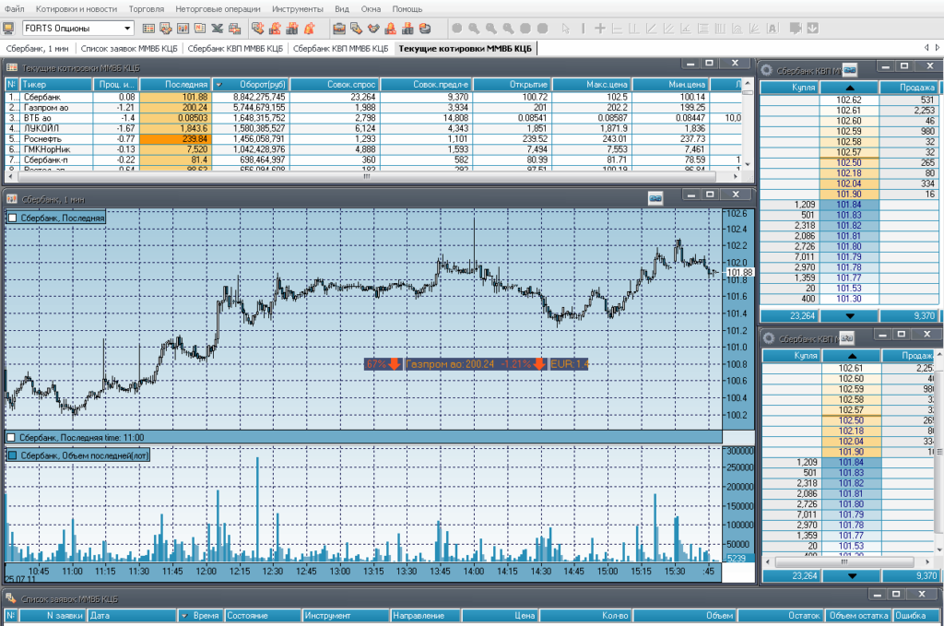Select the crosshair plus chart tool
Image resolution: width=944 pixels, height=626 pixels.
599,29
